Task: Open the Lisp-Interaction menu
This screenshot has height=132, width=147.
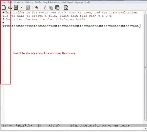Action: (x=51, y=2)
